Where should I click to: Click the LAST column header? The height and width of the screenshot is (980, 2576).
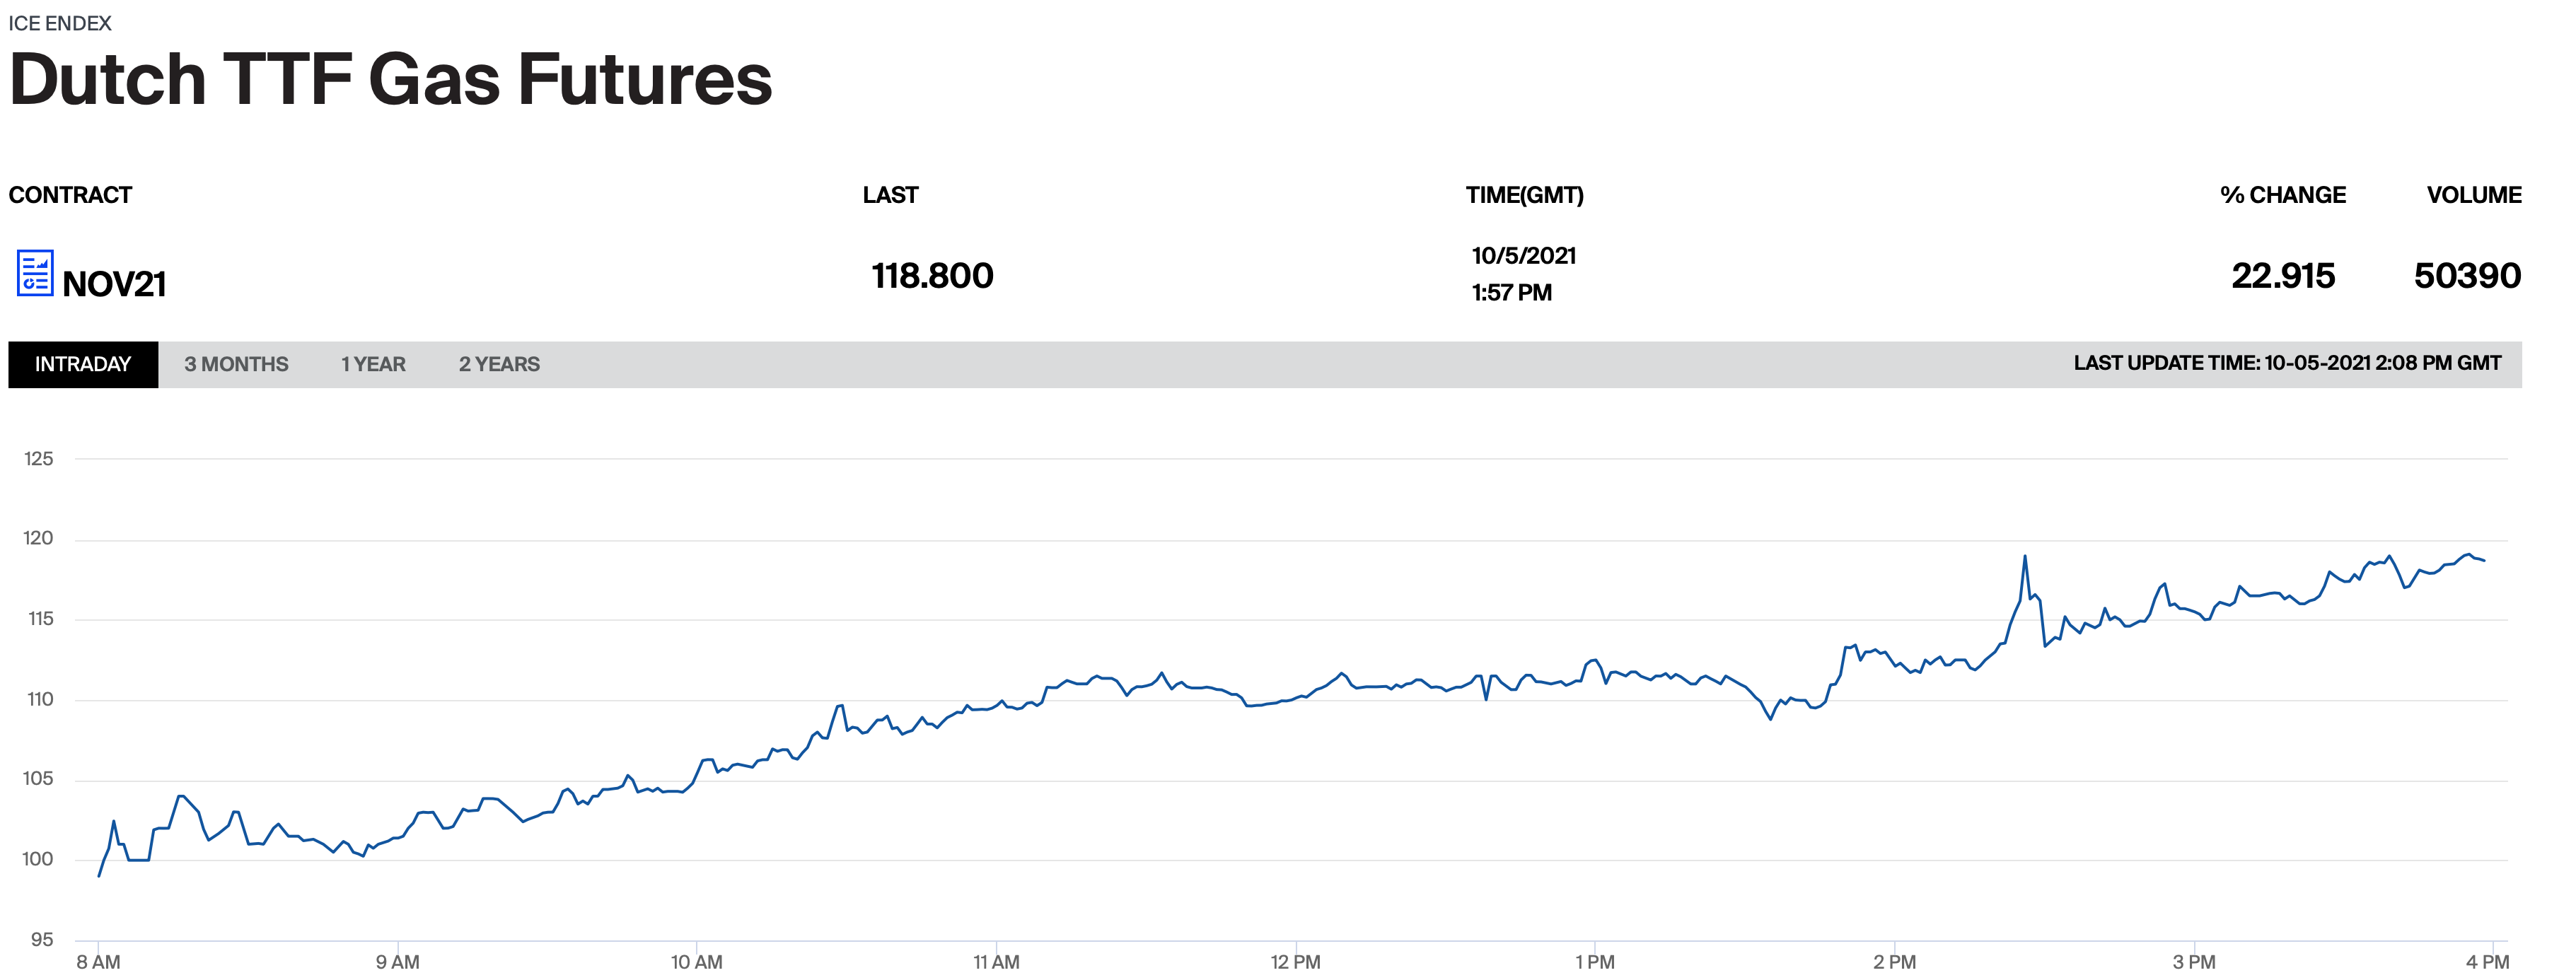click(x=890, y=195)
